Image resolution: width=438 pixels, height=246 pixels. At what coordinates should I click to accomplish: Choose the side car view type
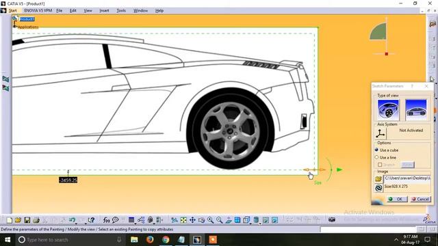pyautogui.click(x=416, y=109)
